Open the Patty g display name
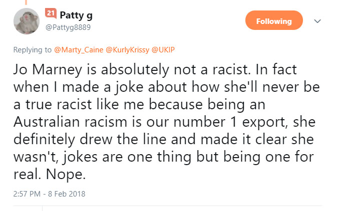337x211 pixels. [76, 15]
